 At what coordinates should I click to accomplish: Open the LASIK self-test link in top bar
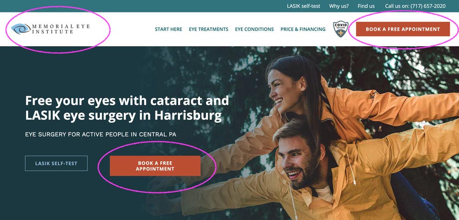(x=303, y=6)
